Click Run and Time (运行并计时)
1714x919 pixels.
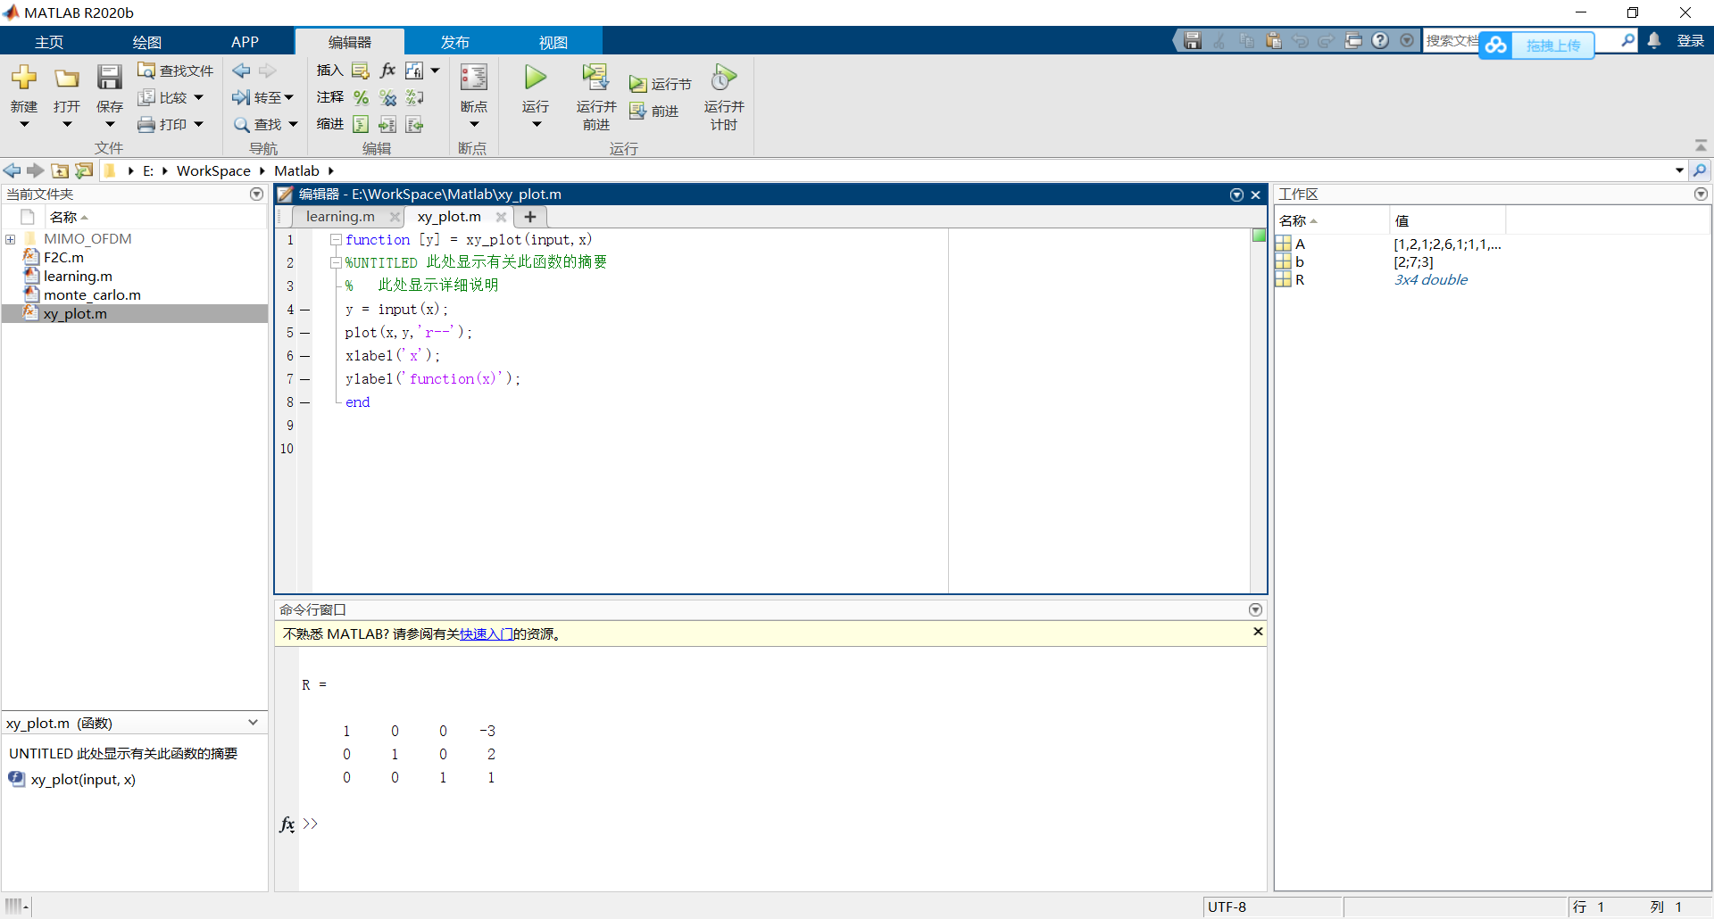(724, 96)
